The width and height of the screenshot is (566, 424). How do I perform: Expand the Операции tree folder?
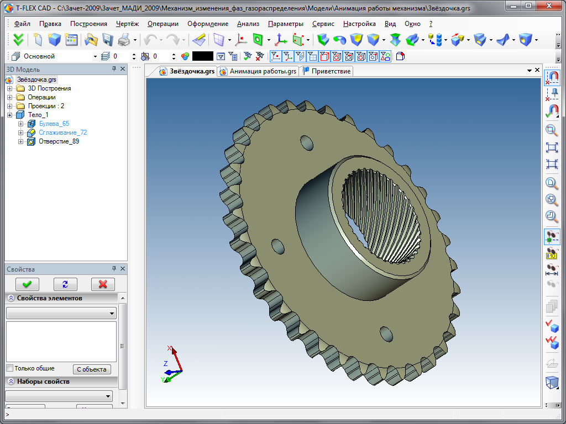[9, 97]
